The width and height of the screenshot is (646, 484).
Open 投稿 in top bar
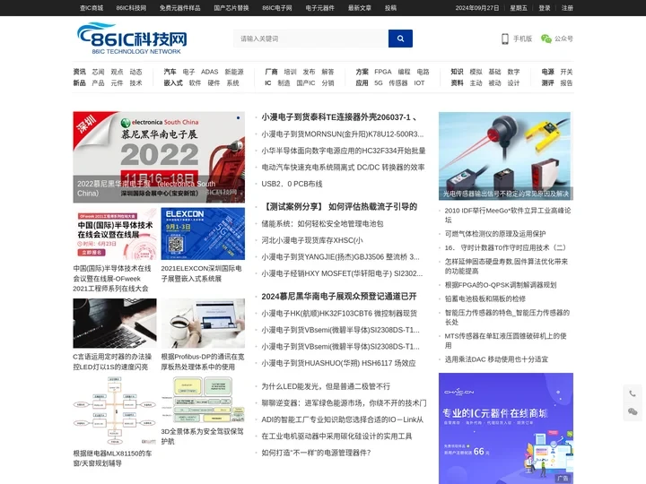(390, 8)
